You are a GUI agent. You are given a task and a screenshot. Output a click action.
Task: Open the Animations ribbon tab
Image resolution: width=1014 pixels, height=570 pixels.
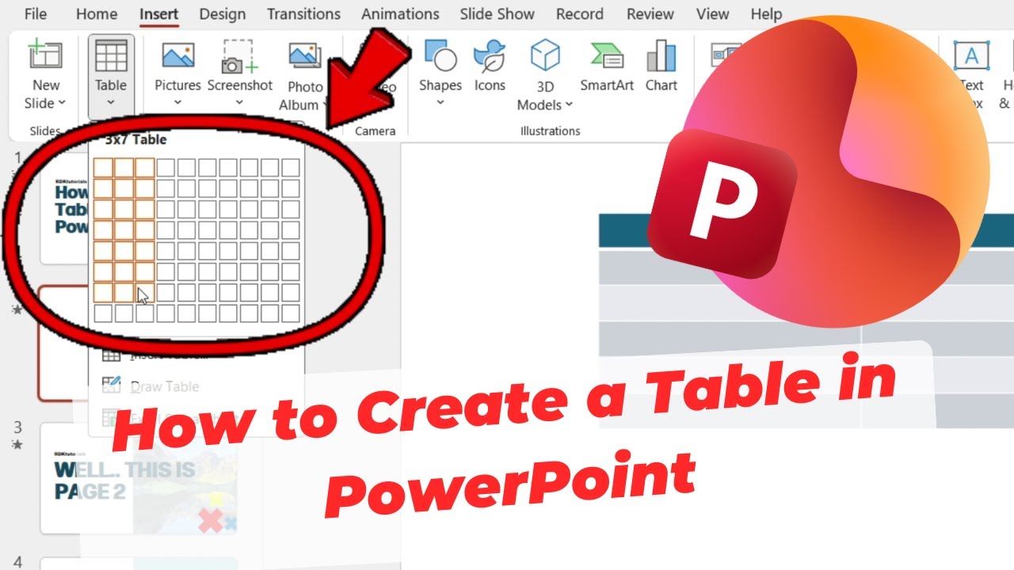400,14
